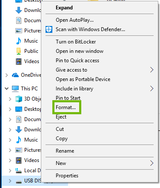
Task: Click the Quick access Pictures icon
Action: point(19,31)
